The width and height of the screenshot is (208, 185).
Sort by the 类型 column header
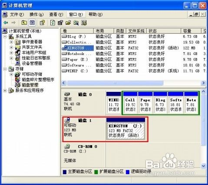tap(120, 31)
